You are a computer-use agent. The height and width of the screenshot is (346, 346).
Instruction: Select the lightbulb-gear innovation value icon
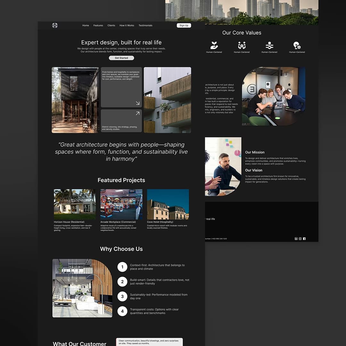pyautogui.click(x=297, y=45)
